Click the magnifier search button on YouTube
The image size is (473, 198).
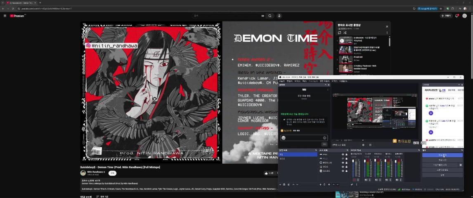270,16
